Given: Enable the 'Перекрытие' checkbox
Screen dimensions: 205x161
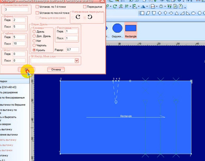Looking at the screenshot, I should 85,7.
